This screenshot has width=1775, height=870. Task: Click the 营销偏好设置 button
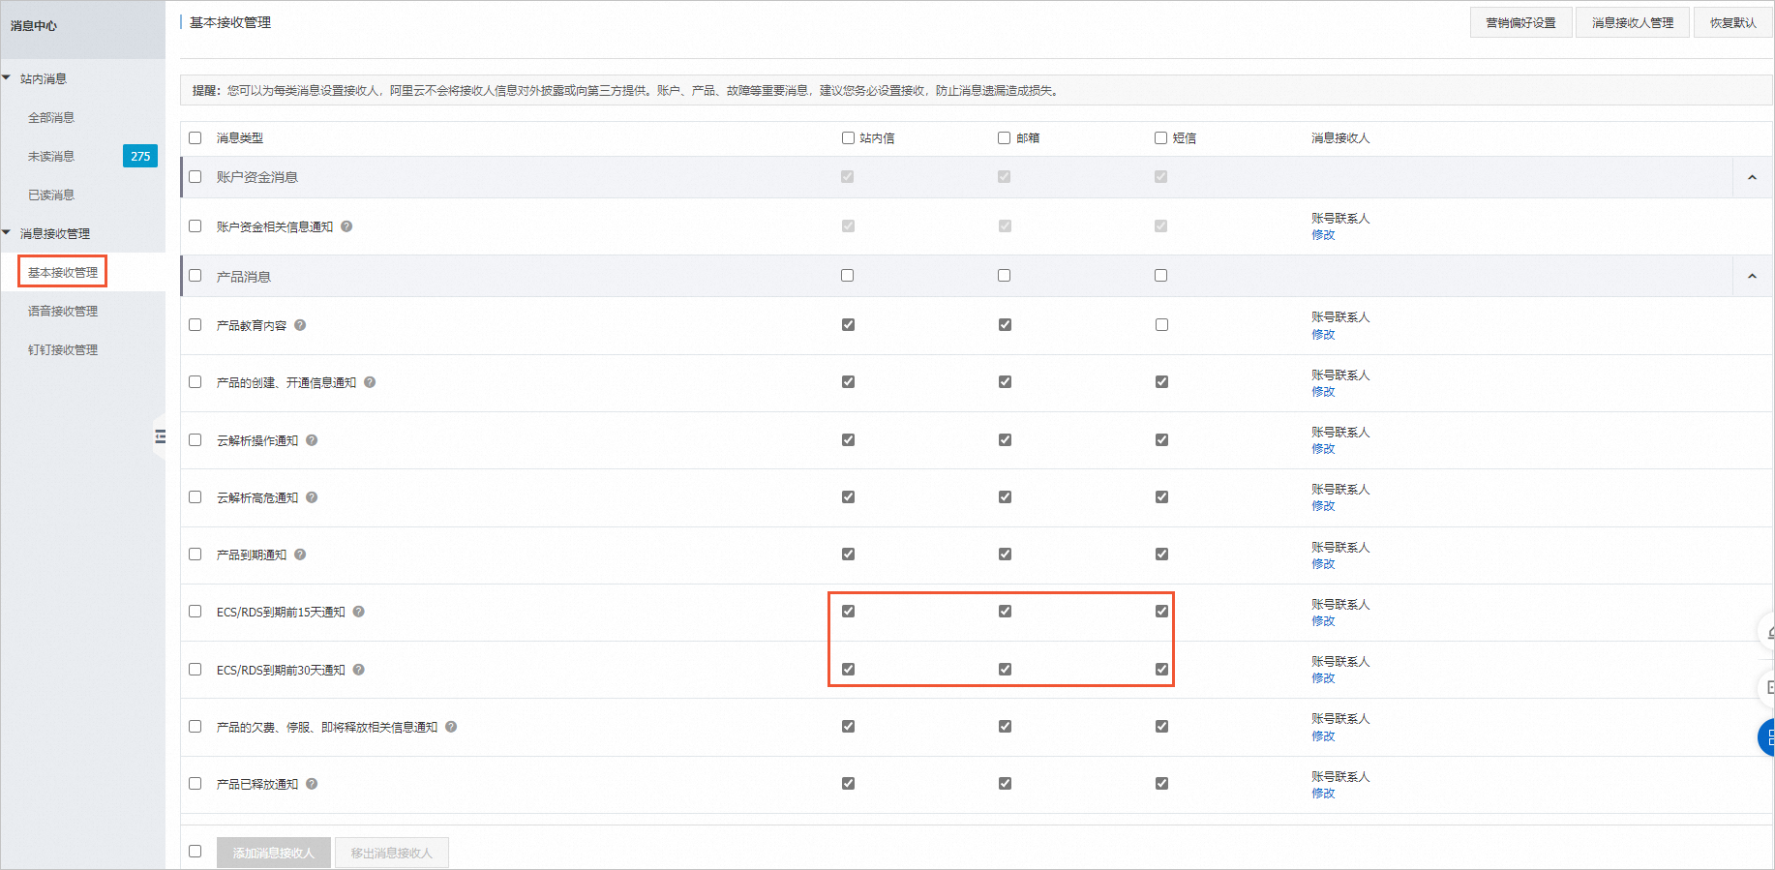tap(1521, 22)
